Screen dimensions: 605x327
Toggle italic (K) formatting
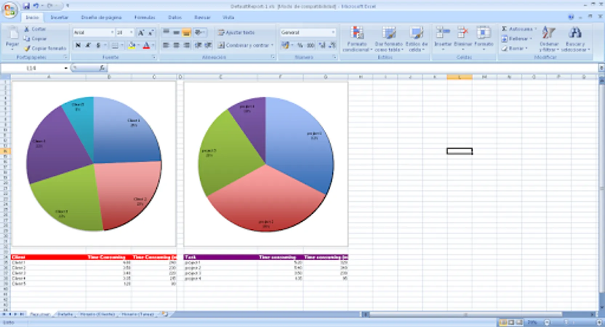pos(88,45)
